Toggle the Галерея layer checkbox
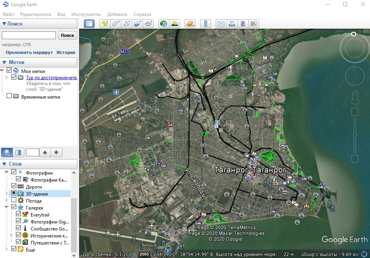The width and height of the screenshot is (370, 258). [x=14, y=207]
